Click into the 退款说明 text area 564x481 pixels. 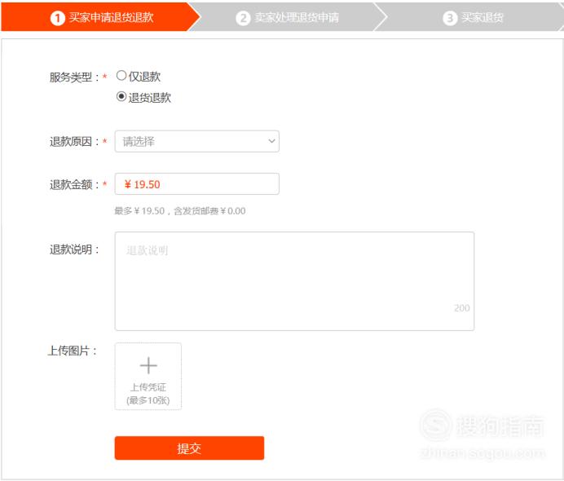(x=294, y=281)
